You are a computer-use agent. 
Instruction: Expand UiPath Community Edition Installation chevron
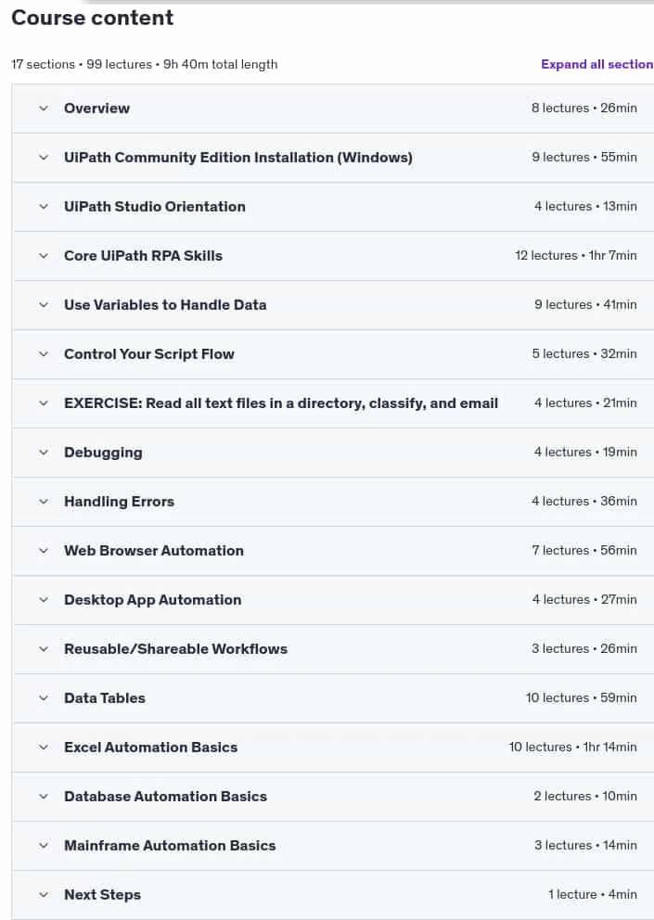point(44,158)
